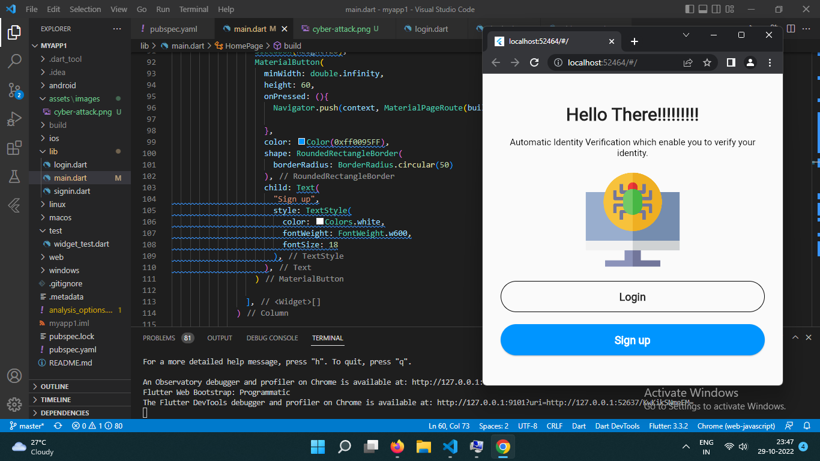Expand the build folder
Screen dimensions: 820x461
[58, 125]
